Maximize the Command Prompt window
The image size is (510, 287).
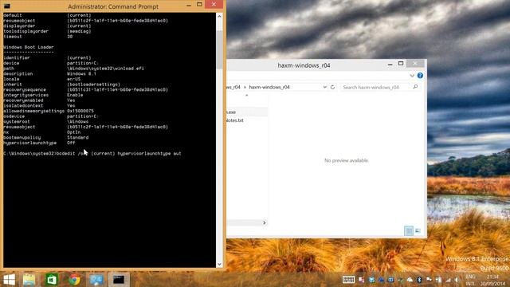[199, 5]
